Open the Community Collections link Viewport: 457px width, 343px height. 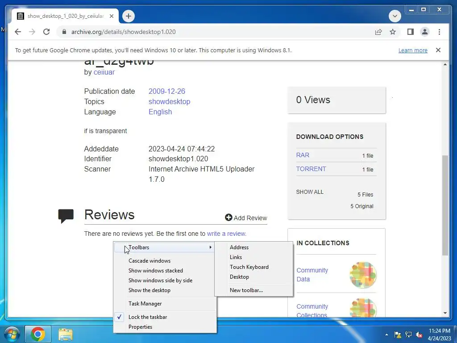[312, 311]
